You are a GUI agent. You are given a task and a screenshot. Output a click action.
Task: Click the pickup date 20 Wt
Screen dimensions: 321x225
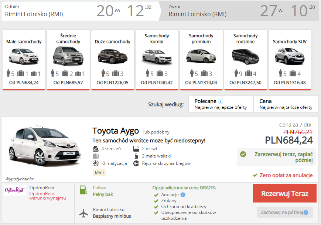[108, 11]
